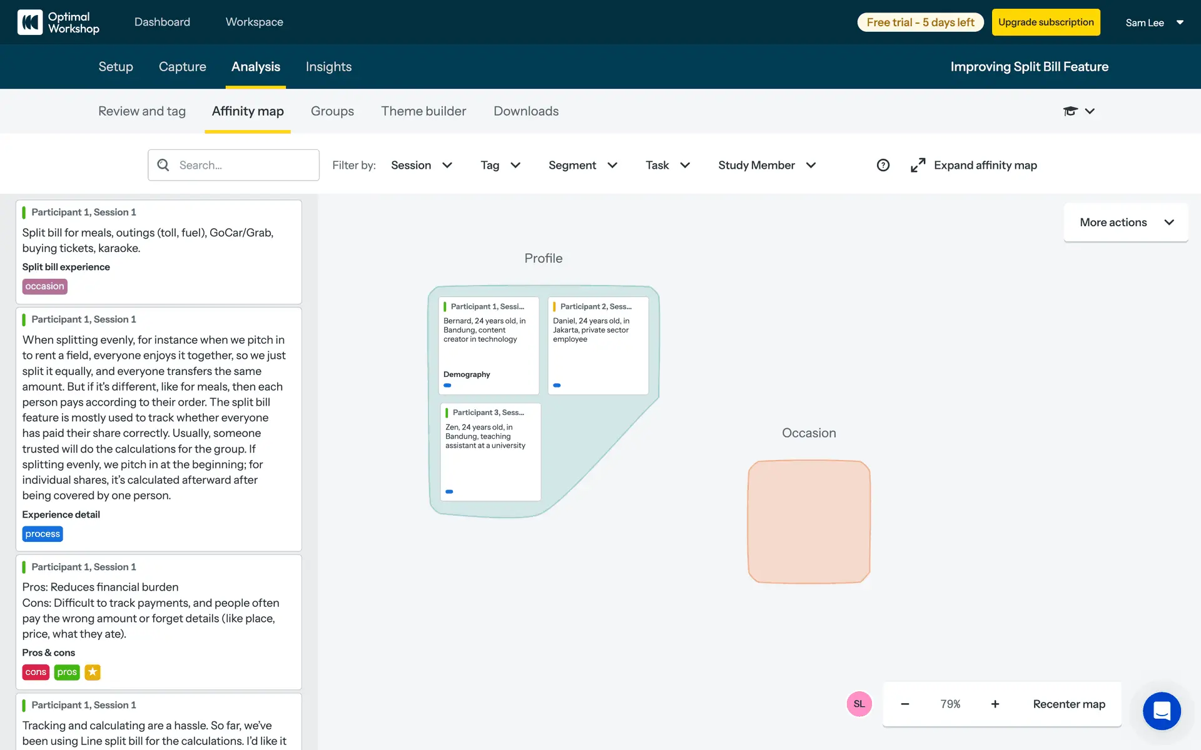Click the Optimal Workshop logo icon
The height and width of the screenshot is (750, 1201).
point(29,22)
